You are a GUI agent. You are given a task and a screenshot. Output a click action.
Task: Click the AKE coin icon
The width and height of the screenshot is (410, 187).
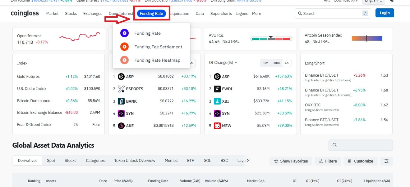click(121, 126)
